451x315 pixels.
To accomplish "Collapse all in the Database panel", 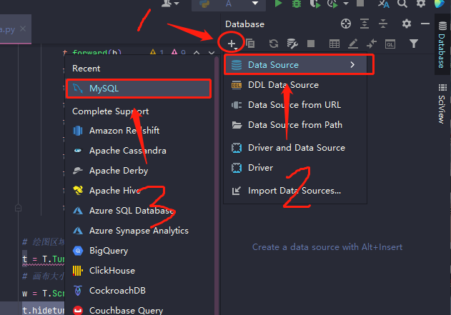I will coord(383,24).
